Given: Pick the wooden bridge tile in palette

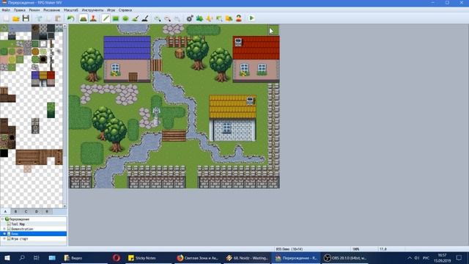Looking at the screenshot, I should 28,157.
